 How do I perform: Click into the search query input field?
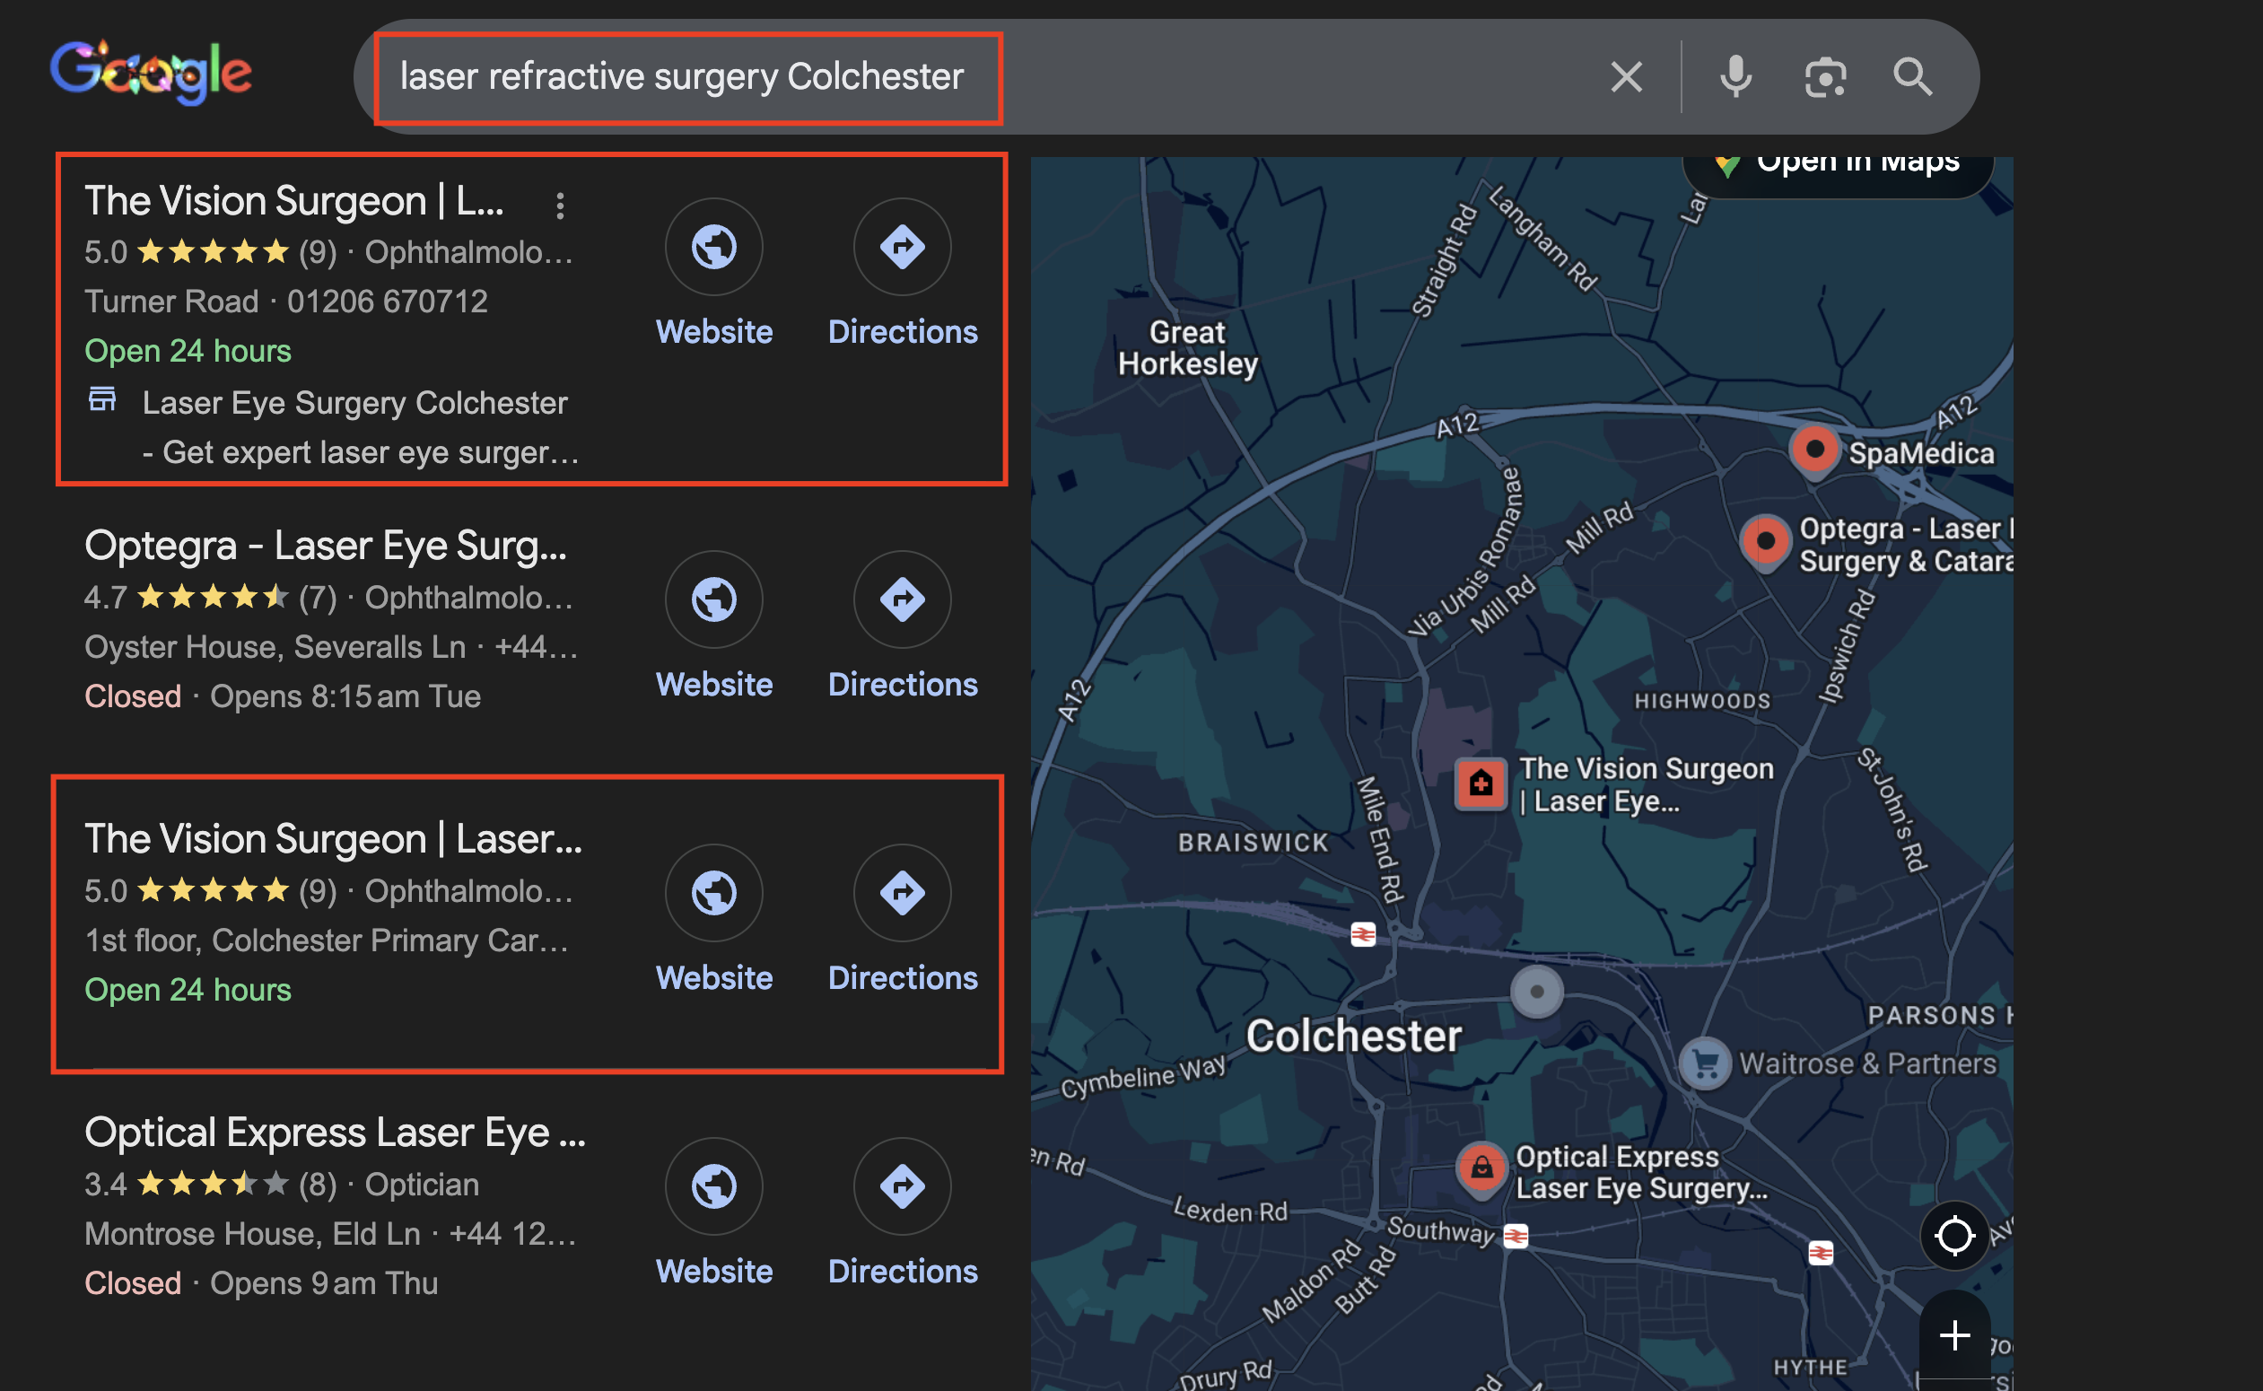pyautogui.click(x=682, y=77)
